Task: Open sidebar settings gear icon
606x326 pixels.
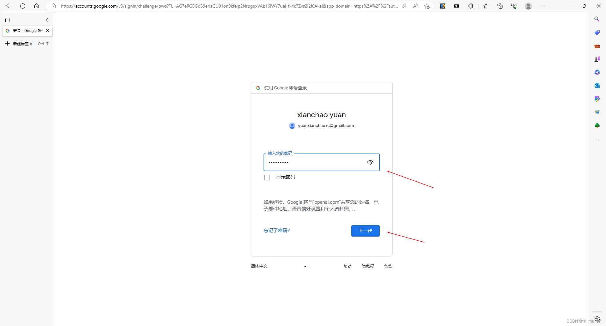Action: pyautogui.click(x=597, y=318)
